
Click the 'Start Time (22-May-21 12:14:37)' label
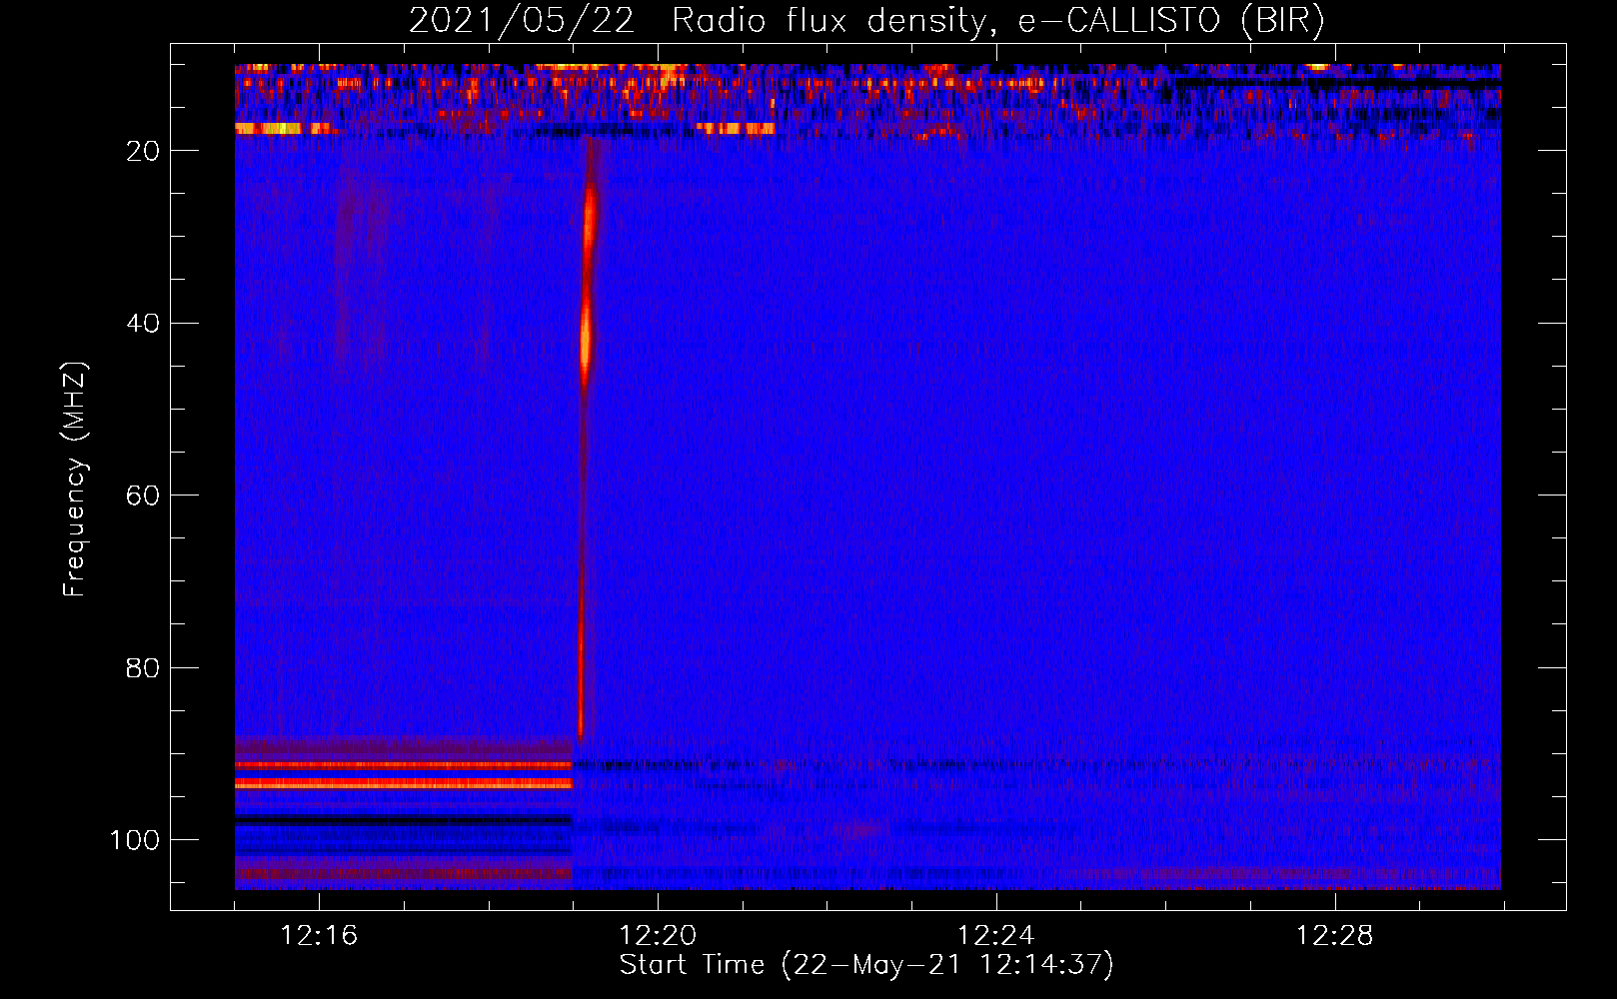click(x=866, y=965)
